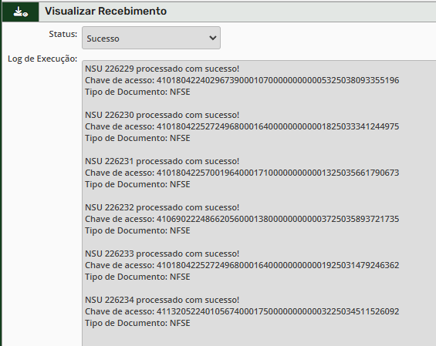Expand the Status combo box chevron arrow
Screen dimensions: 436x346
pos(213,38)
